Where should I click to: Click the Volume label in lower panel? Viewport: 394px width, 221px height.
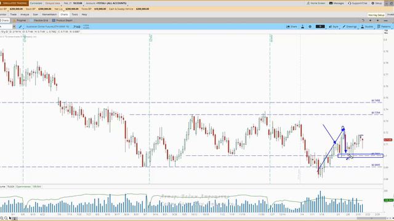[x=2, y=187]
